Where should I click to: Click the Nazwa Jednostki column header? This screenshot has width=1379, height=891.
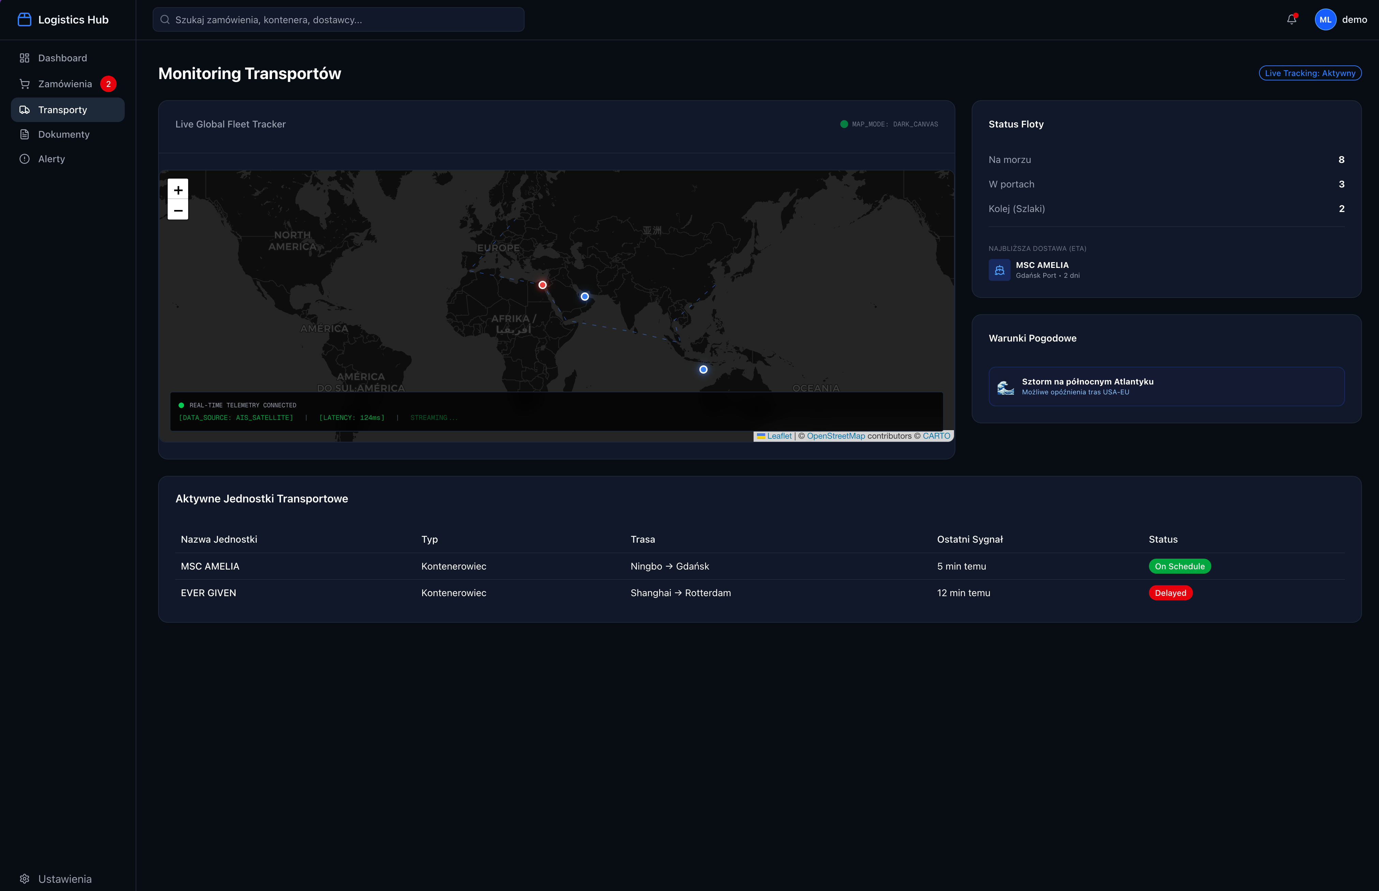point(219,540)
